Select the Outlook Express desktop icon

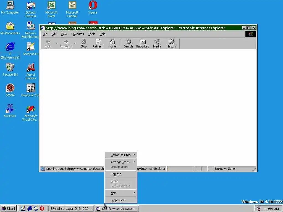click(31, 9)
